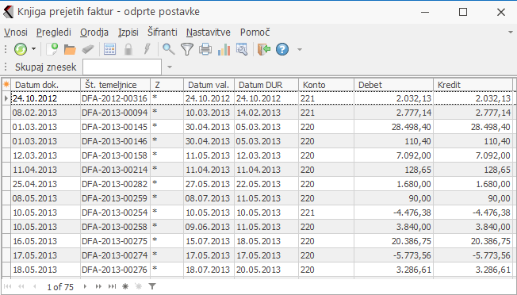Click the green refresh icon
The image size is (517, 295).
[21, 49]
